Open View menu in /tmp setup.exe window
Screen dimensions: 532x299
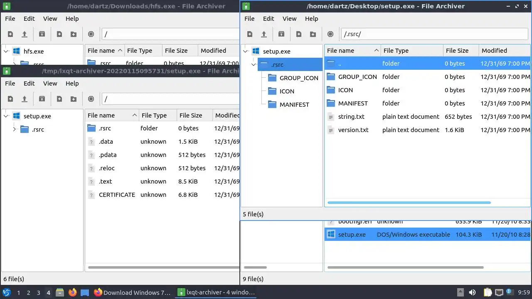point(50,83)
